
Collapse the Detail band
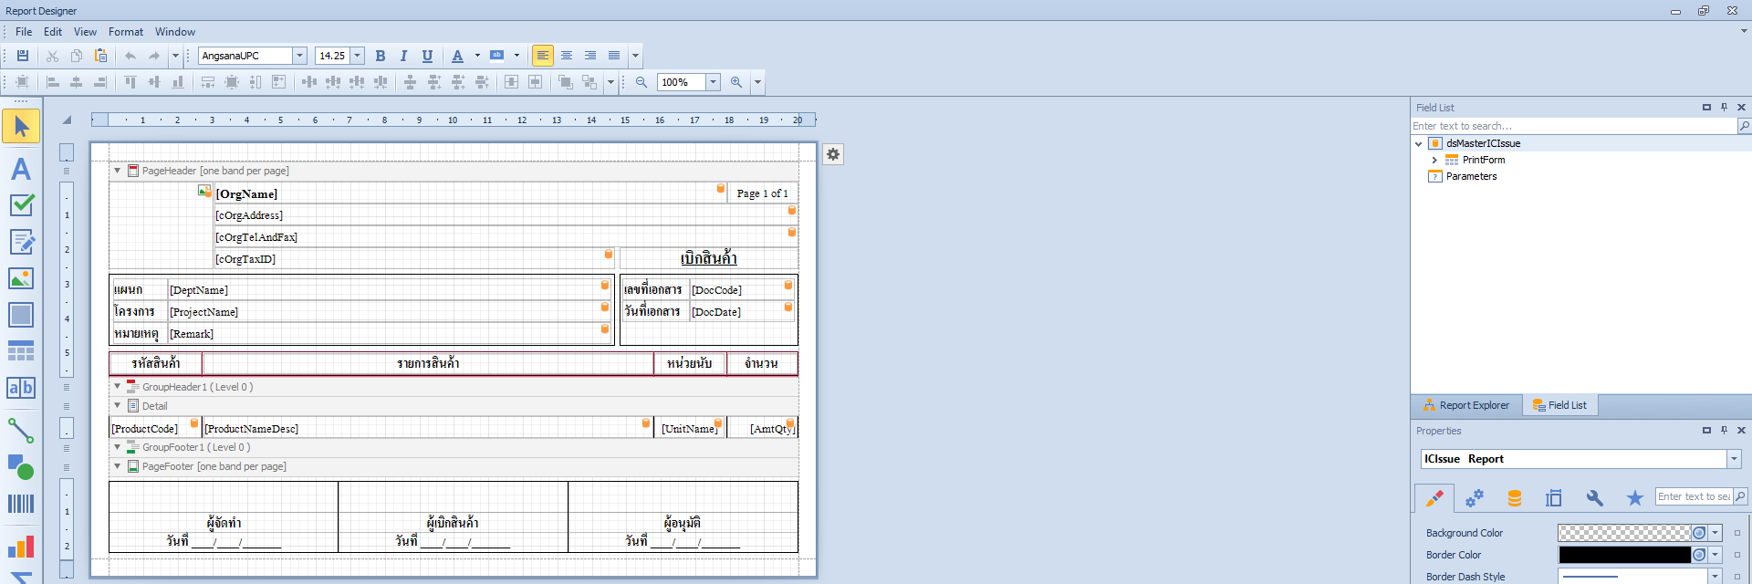point(117,406)
